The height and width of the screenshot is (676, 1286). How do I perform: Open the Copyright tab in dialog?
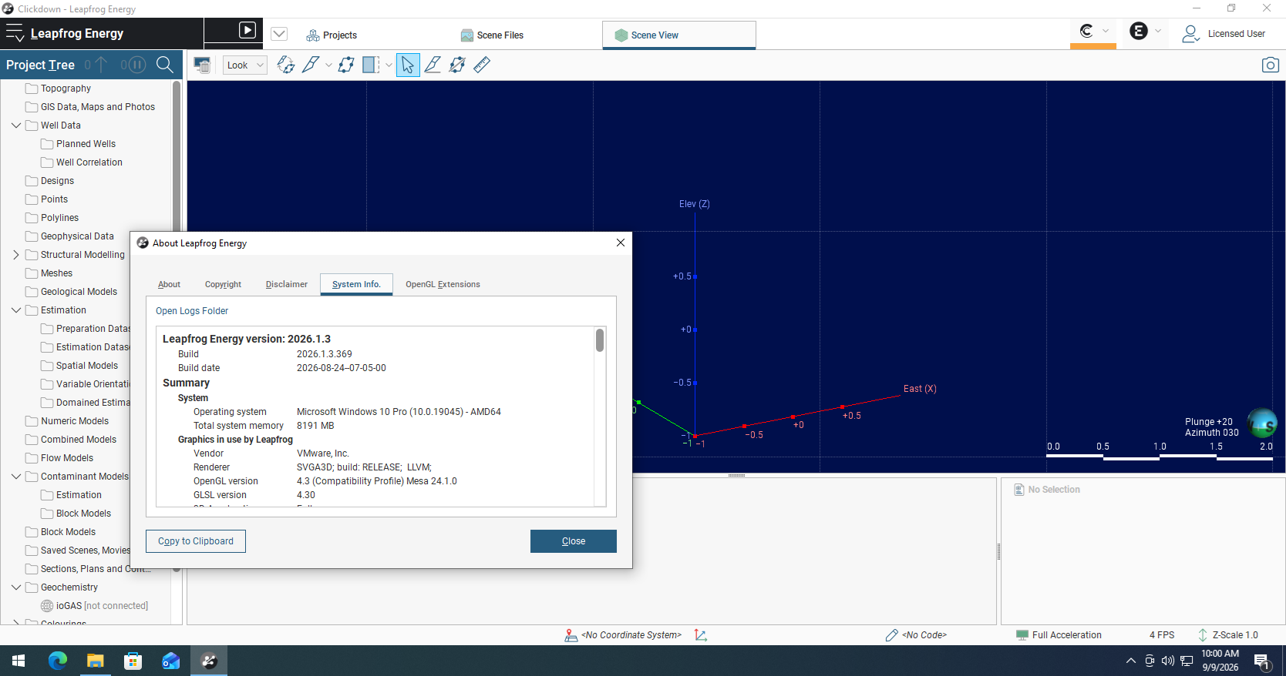223,284
